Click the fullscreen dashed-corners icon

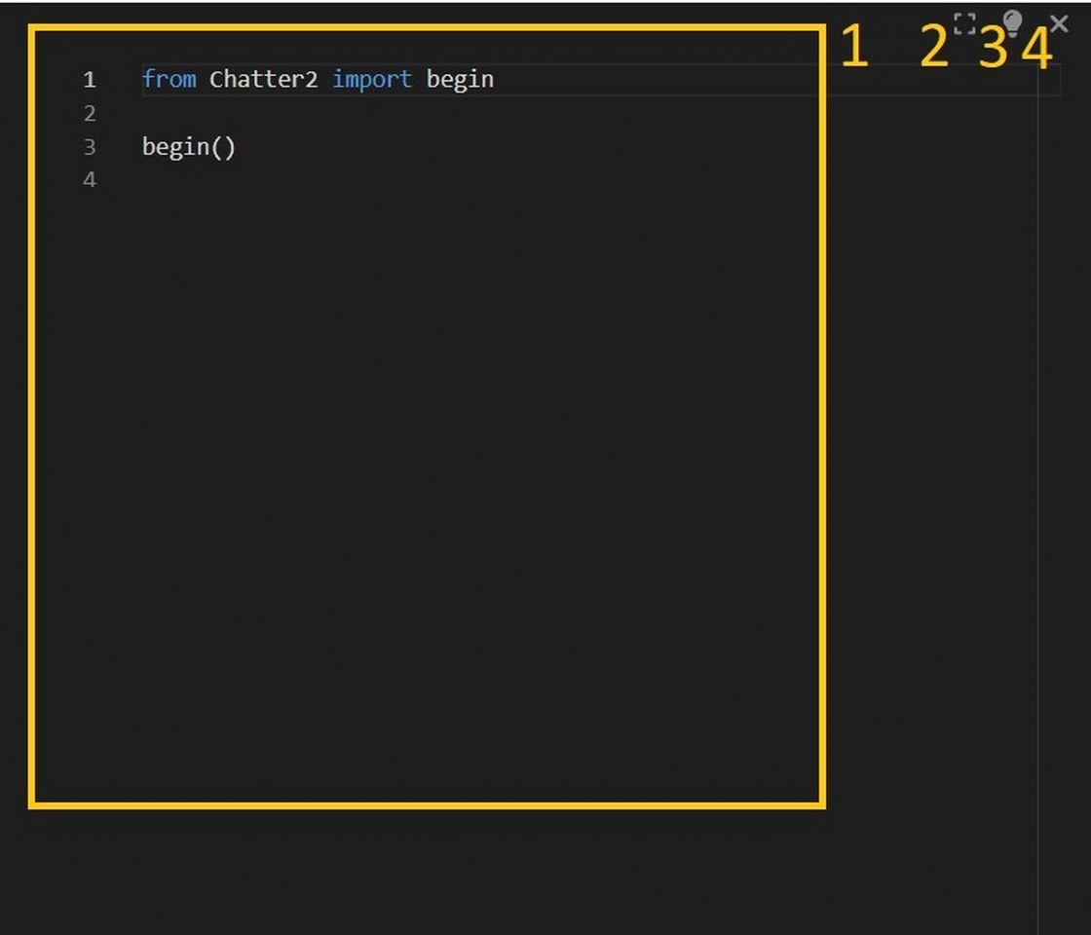964,23
